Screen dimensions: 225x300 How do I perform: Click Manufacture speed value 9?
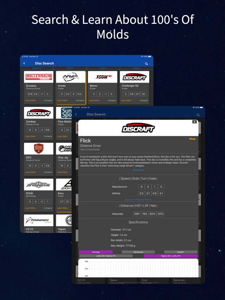click(x=141, y=187)
